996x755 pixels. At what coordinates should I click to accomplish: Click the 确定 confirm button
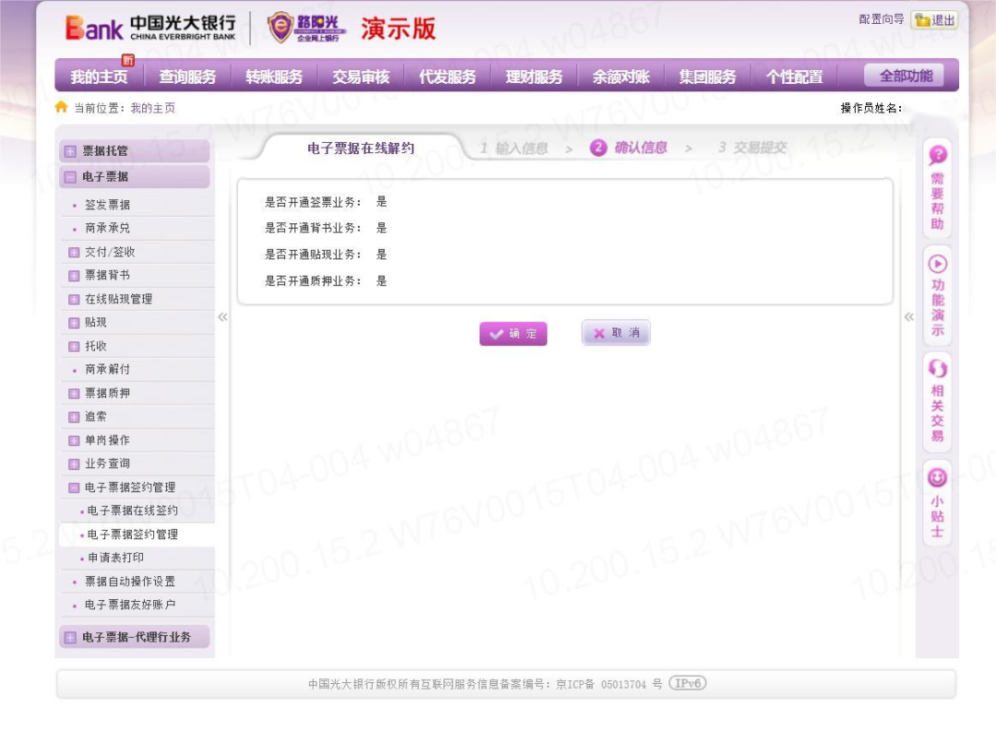(x=513, y=334)
